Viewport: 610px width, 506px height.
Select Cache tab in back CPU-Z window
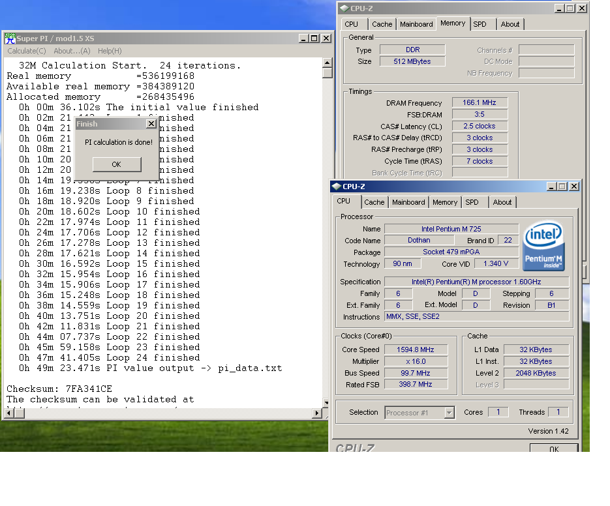tap(382, 24)
